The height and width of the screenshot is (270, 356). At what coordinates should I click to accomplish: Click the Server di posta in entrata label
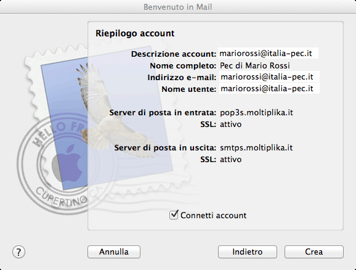click(163, 113)
